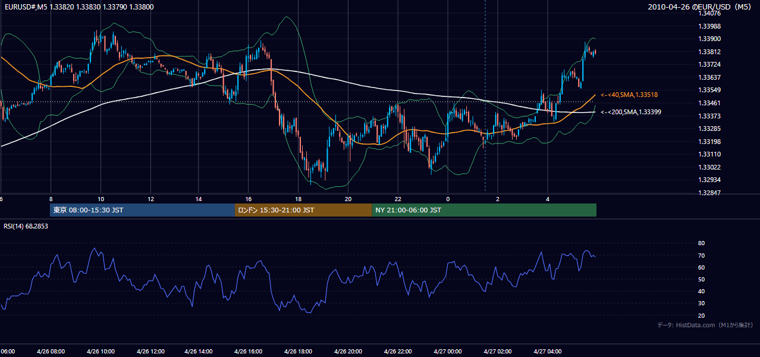Click bottom time label 4/26 18:00
This screenshot has height=357, width=760.
[x=299, y=351]
